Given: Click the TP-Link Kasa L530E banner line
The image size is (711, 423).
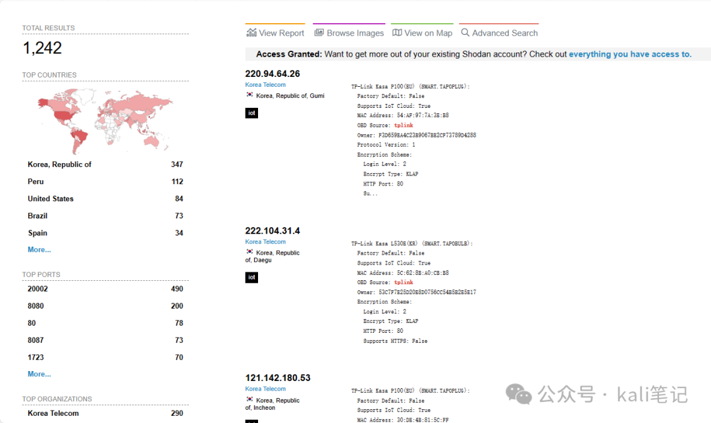Looking at the screenshot, I should pos(412,243).
